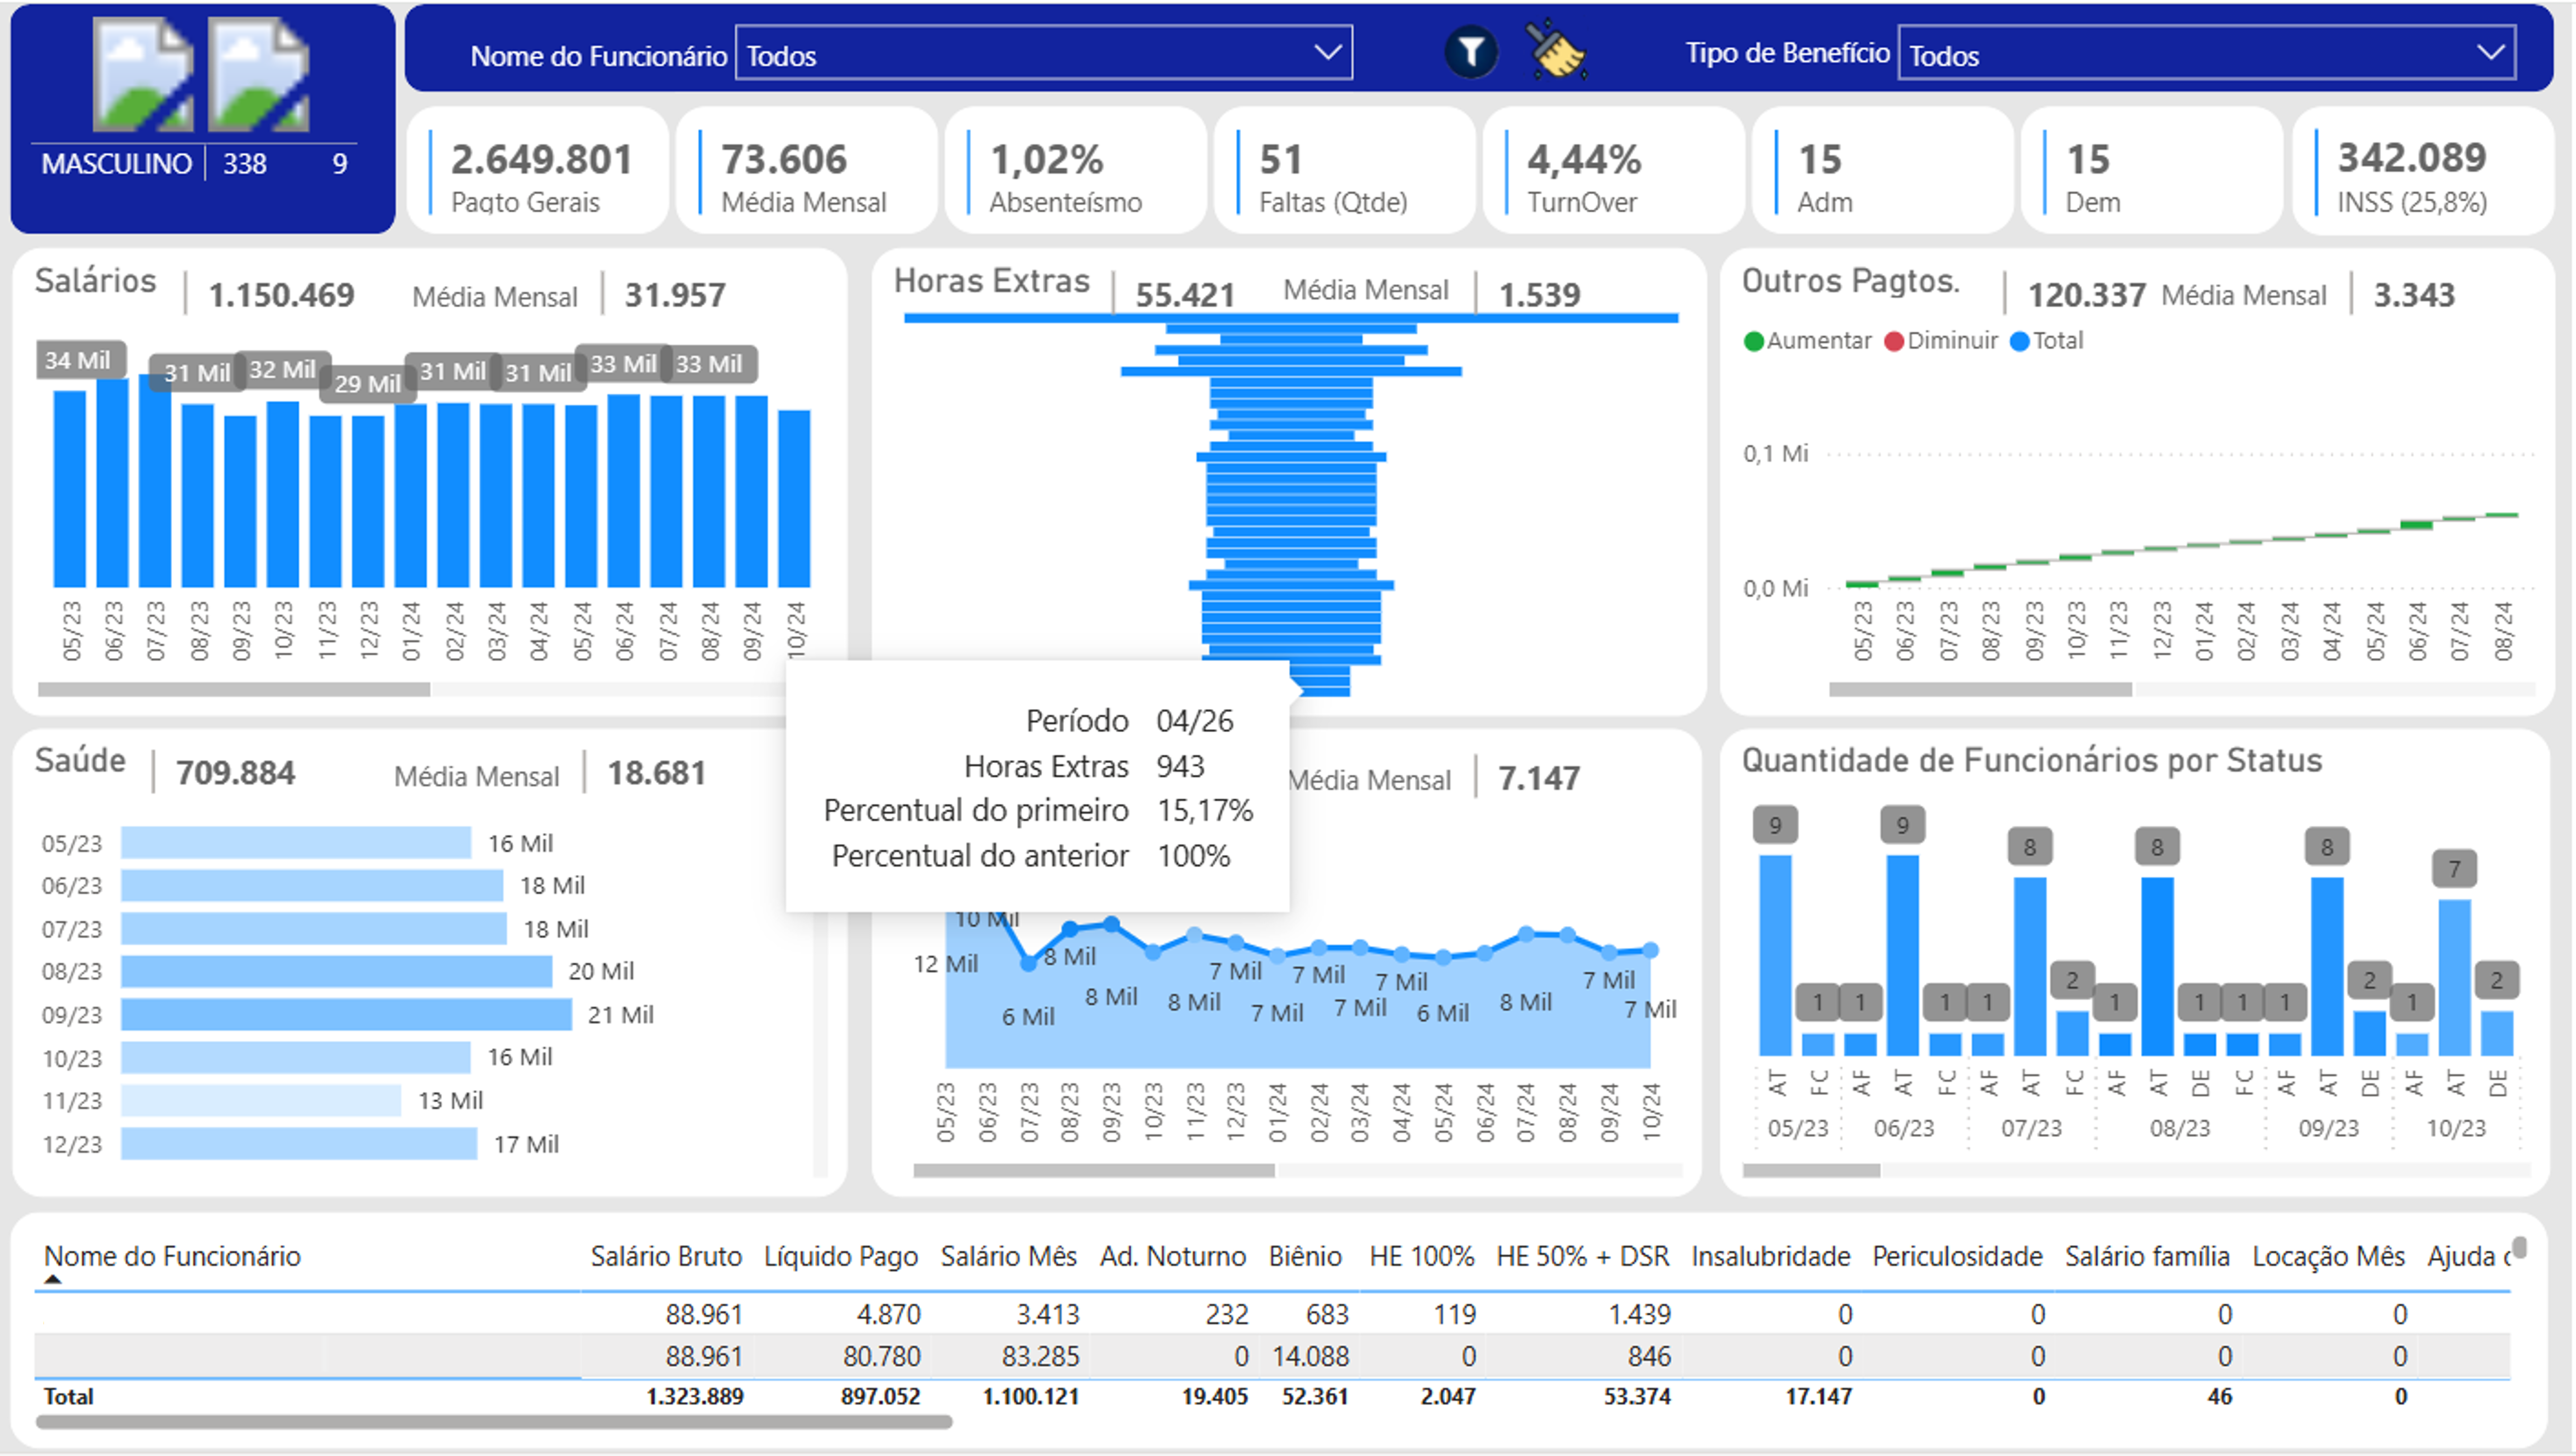
Task: Click the Total blue legend marker
Action: (x=2019, y=341)
